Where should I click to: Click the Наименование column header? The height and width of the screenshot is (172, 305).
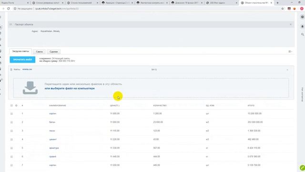[57, 106]
